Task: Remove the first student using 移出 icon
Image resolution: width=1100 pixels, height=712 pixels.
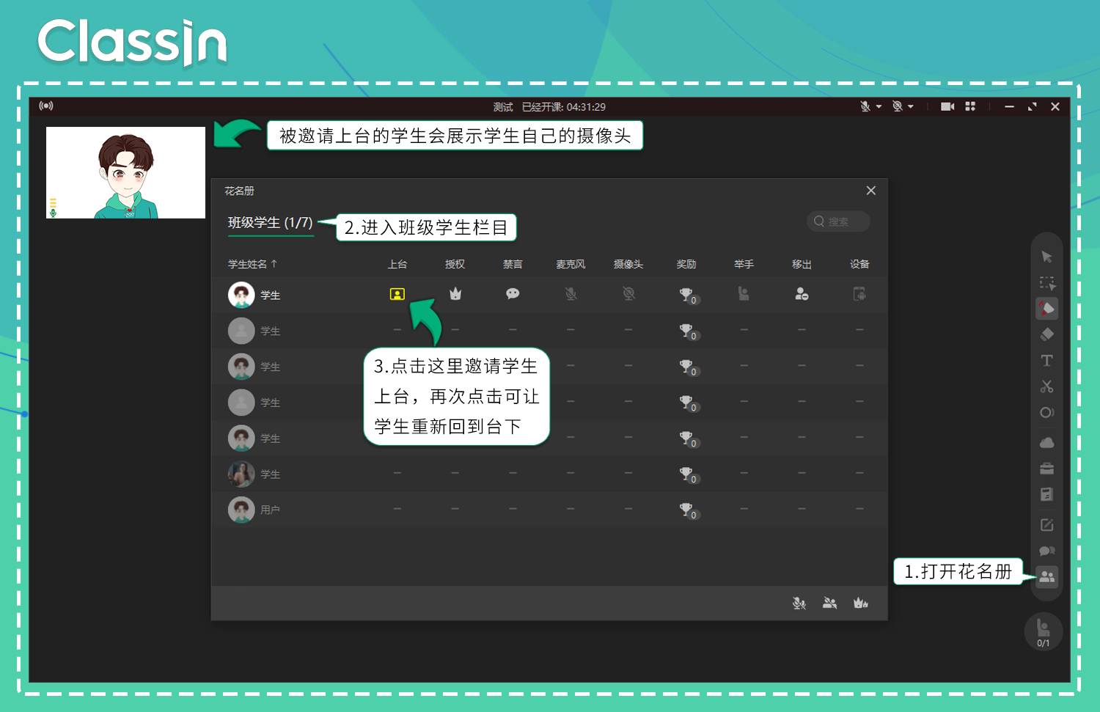Action: pyautogui.click(x=802, y=293)
